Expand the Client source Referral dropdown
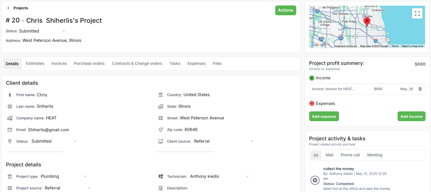 pyautogui.click(x=223, y=141)
